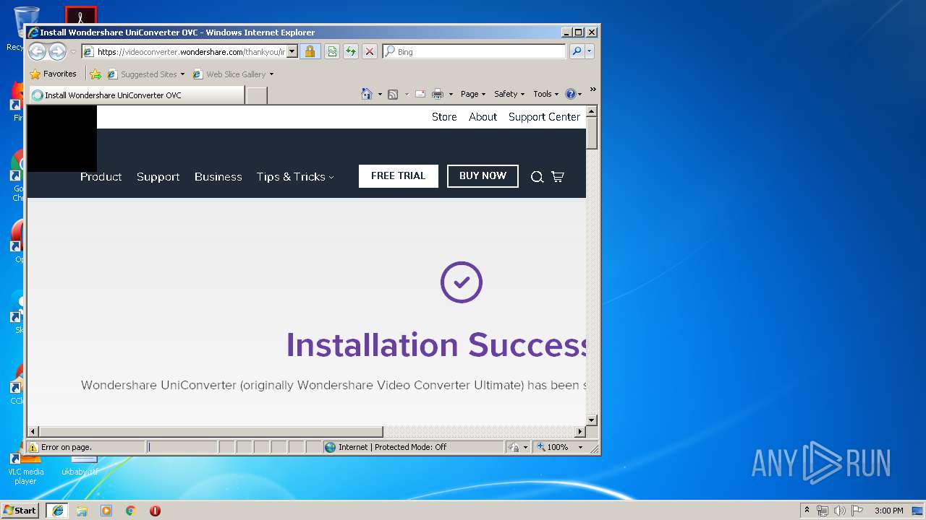
Task: Open the Windows Start button
Action: tap(20, 510)
